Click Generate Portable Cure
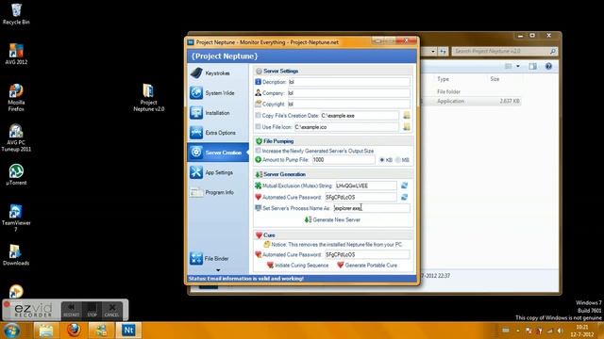Image resolution: width=604 pixels, height=339 pixels. click(x=367, y=266)
